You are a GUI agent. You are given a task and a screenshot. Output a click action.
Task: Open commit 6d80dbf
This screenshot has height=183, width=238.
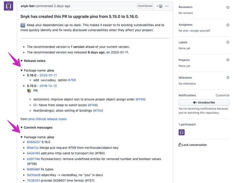(33, 169)
